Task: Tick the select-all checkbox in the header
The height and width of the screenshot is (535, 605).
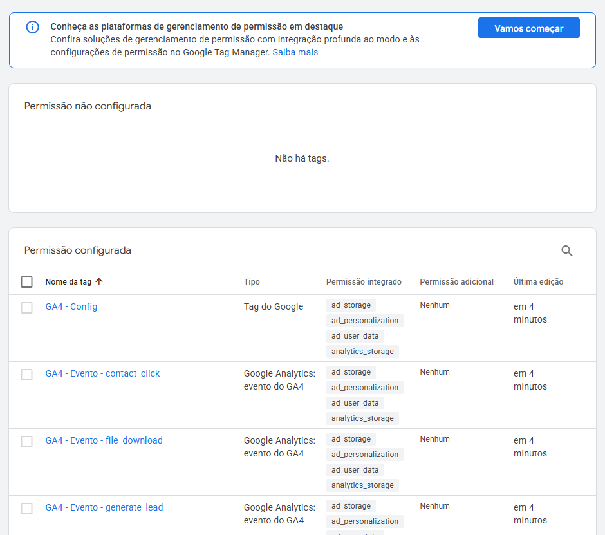Action: pos(26,282)
